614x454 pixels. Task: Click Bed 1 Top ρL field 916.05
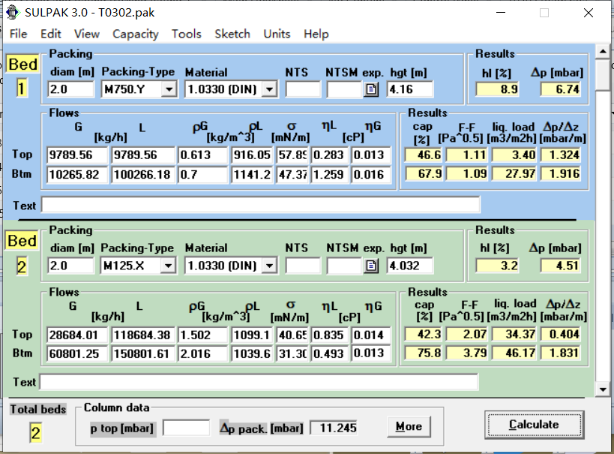point(252,155)
